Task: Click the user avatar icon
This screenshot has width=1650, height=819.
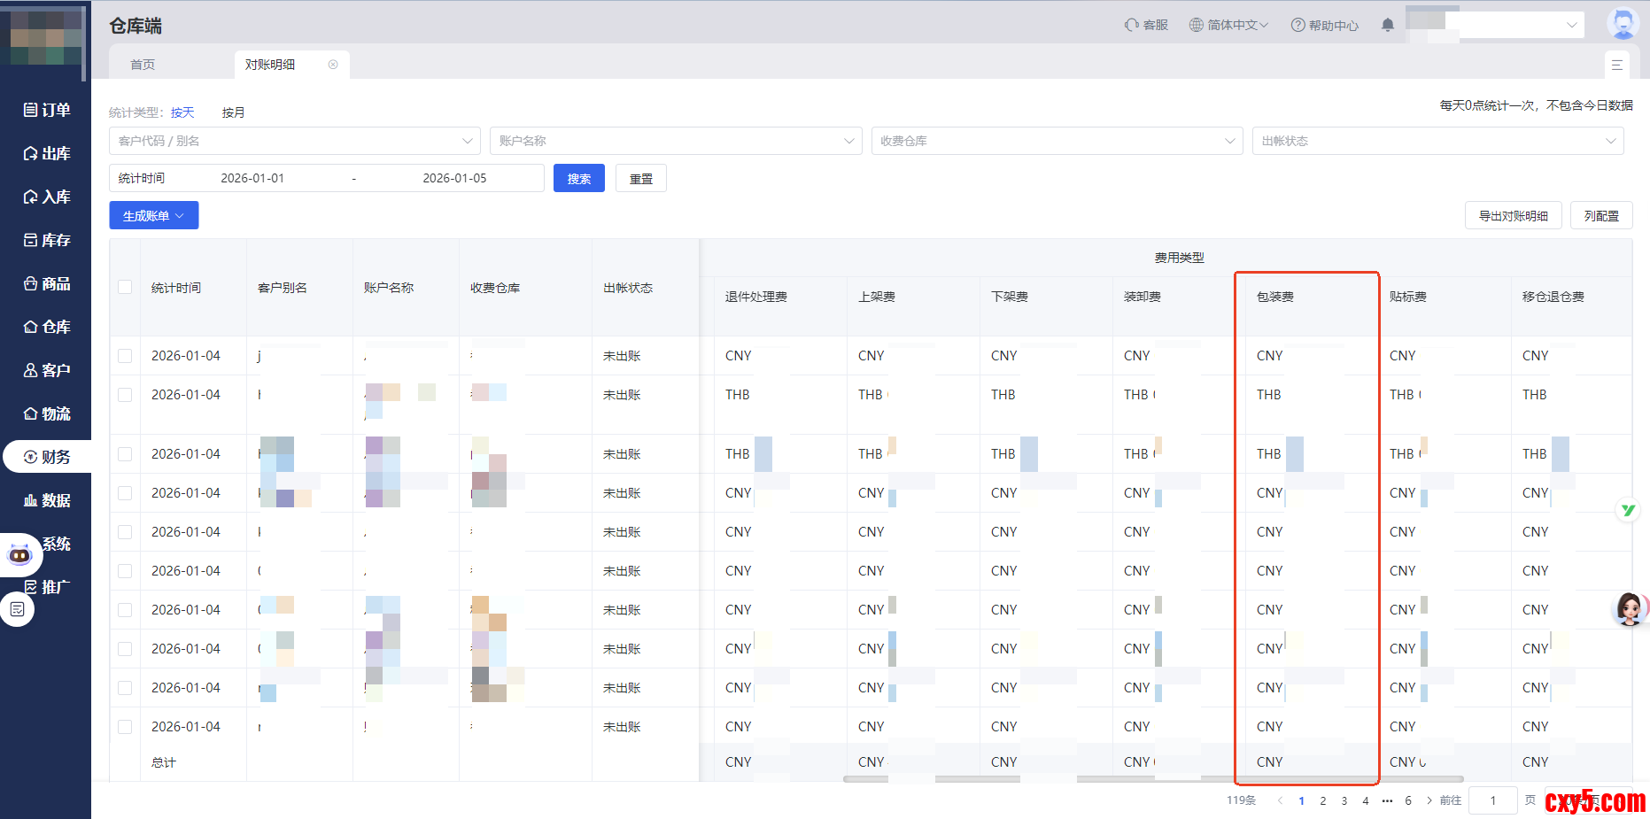Action: [x=1622, y=24]
